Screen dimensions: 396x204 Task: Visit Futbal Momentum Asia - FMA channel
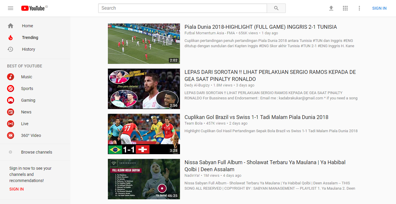(210, 33)
